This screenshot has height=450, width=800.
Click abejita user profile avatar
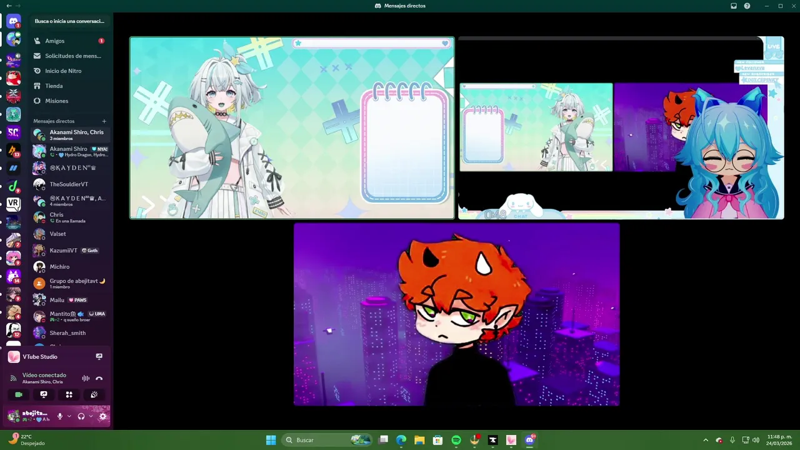click(x=13, y=416)
